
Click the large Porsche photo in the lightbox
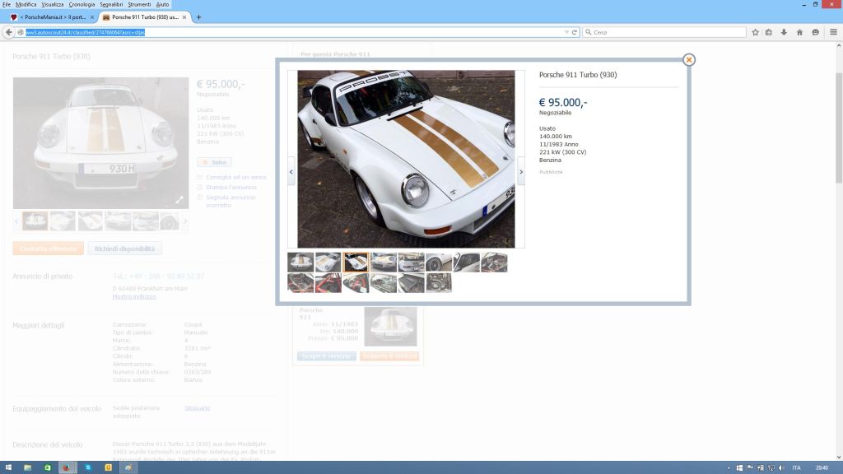(406, 159)
